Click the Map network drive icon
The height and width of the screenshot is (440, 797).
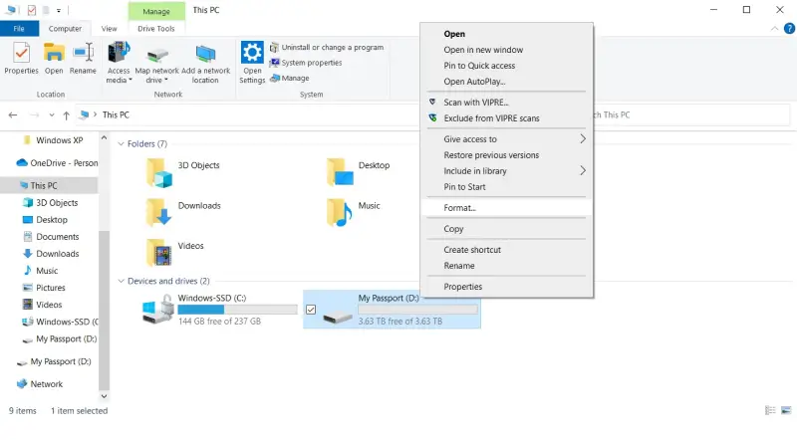pyautogui.click(x=155, y=56)
